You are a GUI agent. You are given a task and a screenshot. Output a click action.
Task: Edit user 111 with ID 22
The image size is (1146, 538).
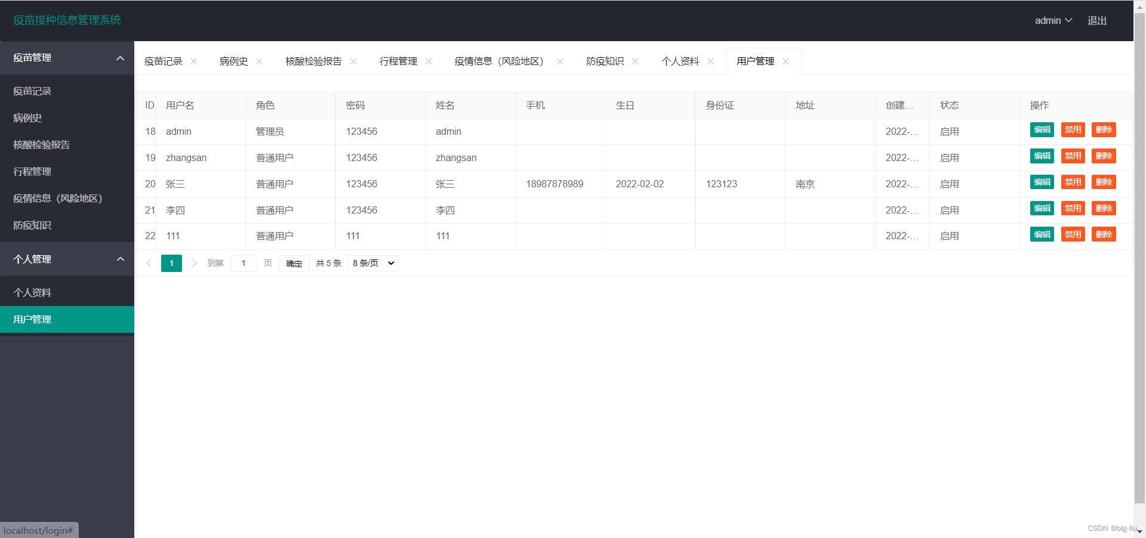point(1042,234)
